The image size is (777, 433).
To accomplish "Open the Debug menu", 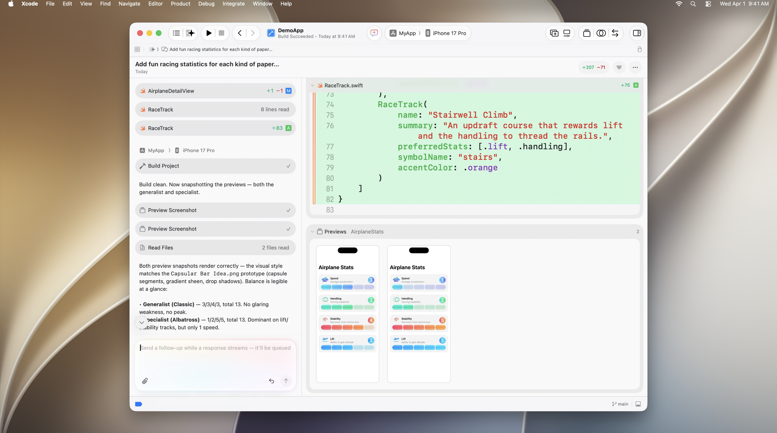I will pyautogui.click(x=206, y=4).
